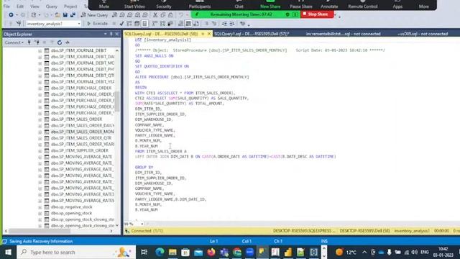Open the File menu
This screenshot has width=460, height=259.
[6, 6]
